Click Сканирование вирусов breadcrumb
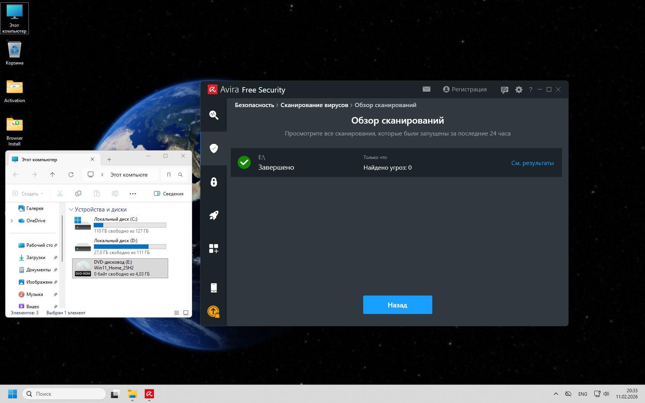The width and height of the screenshot is (645, 403). click(x=314, y=105)
